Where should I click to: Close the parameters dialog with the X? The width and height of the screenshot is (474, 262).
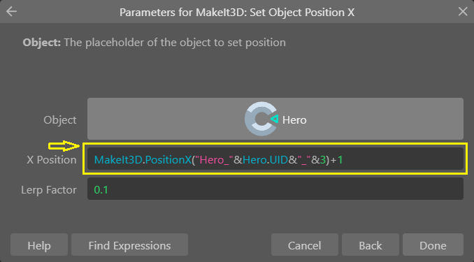click(x=463, y=11)
